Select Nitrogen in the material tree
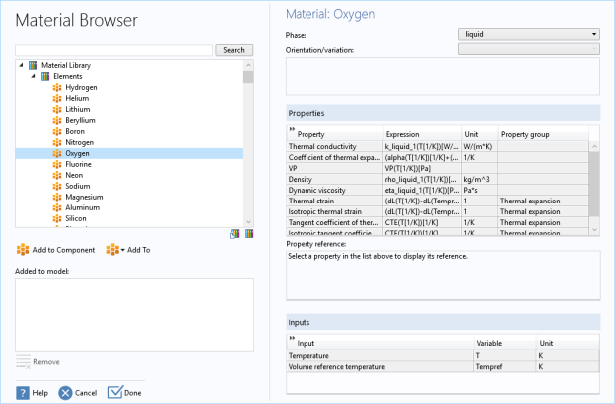The width and height of the screenshot is (615, 404). click(80, 142)
